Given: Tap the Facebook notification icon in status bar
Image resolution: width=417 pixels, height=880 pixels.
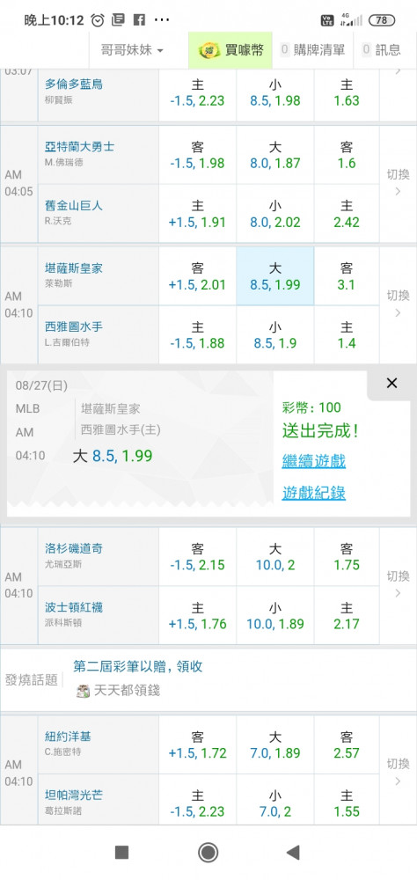Looking at the screenshot, I should point(139,20).
